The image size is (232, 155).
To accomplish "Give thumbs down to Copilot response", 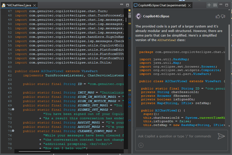I will [x=223, y=16].
